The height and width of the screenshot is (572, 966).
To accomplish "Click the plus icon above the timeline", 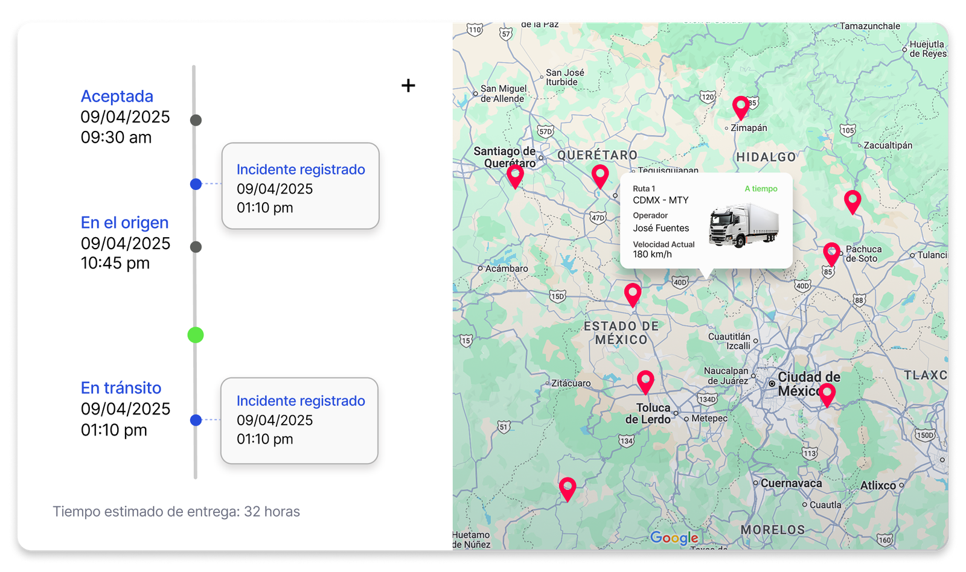I will tap(408, 86).
